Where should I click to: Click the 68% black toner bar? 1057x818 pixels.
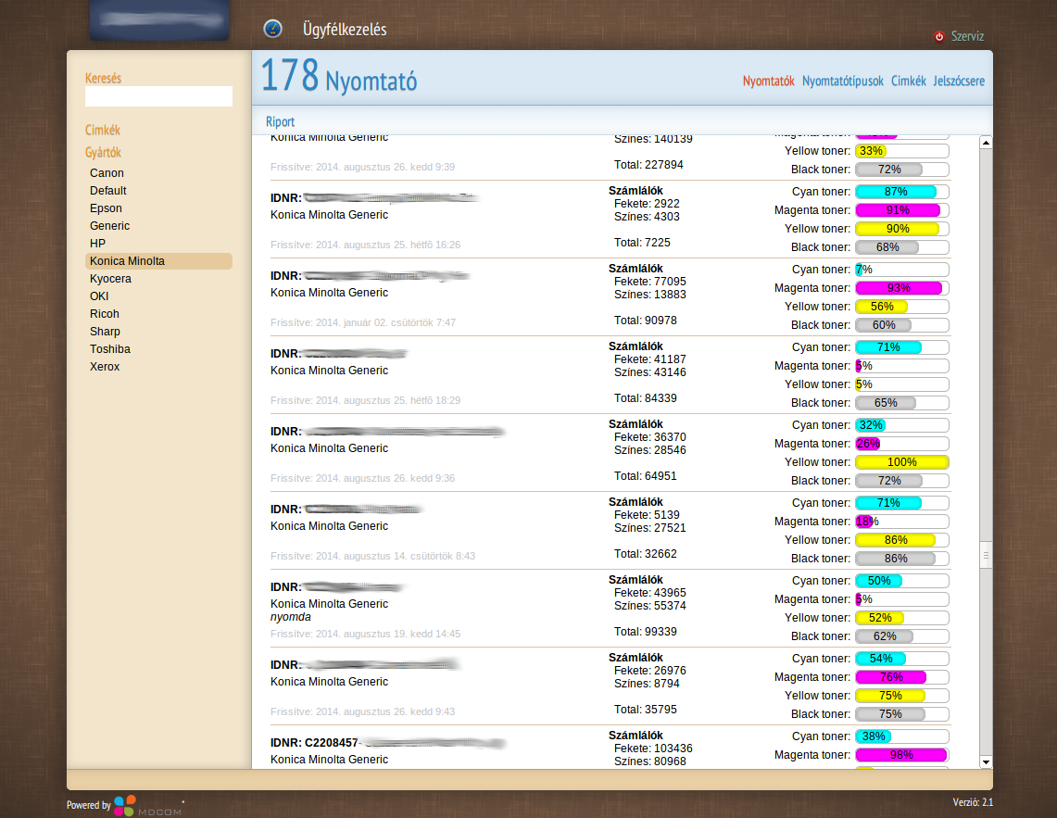(902, 247)
